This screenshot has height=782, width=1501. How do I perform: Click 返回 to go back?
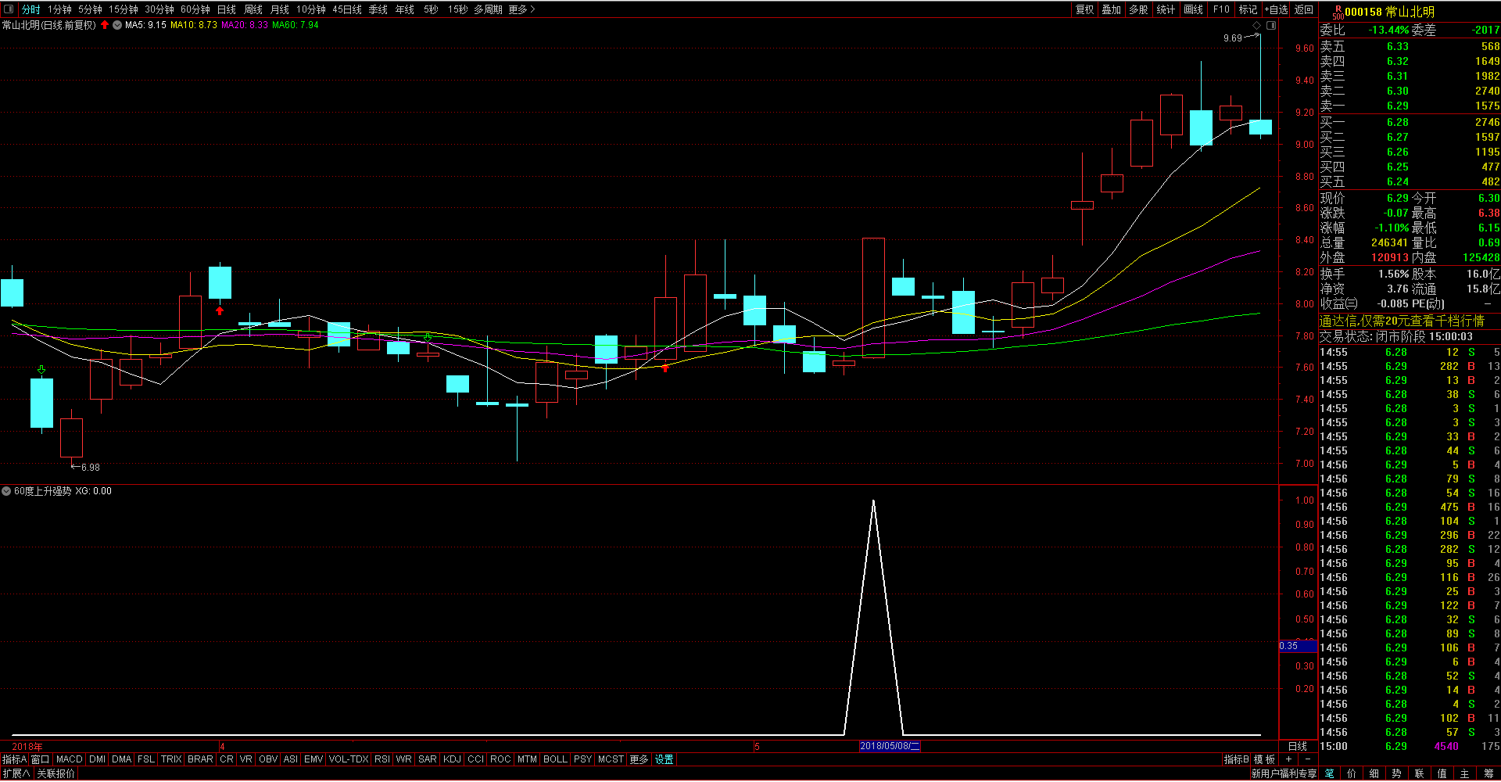tap(1304, 9)
